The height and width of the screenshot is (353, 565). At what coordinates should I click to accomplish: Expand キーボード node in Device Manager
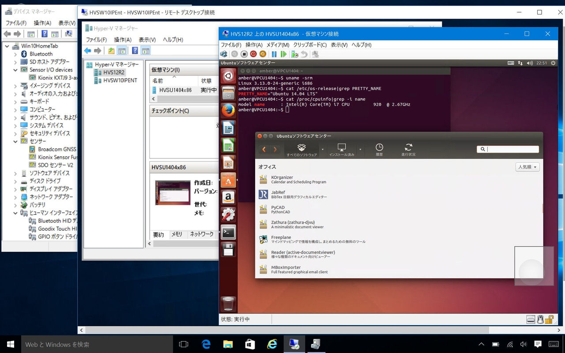[x=15, y=101]
